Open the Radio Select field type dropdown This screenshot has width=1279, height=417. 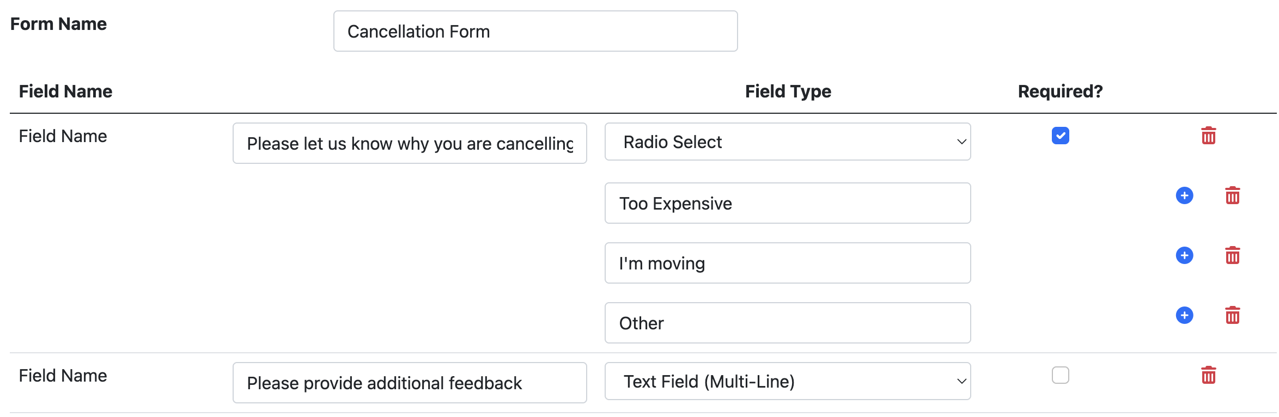click(x=787, y=142)
